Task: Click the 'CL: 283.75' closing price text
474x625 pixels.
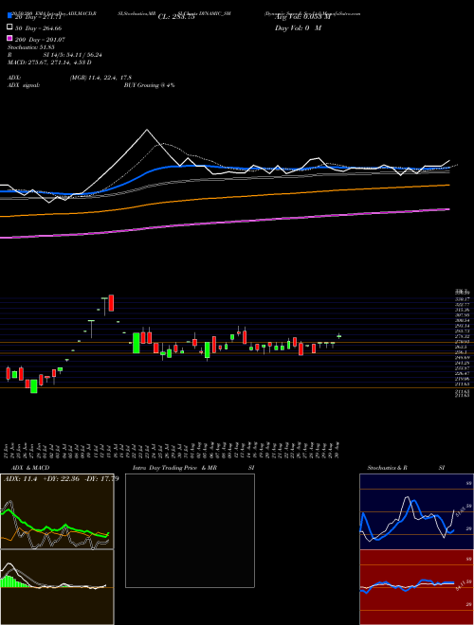Action: (176, 17)
